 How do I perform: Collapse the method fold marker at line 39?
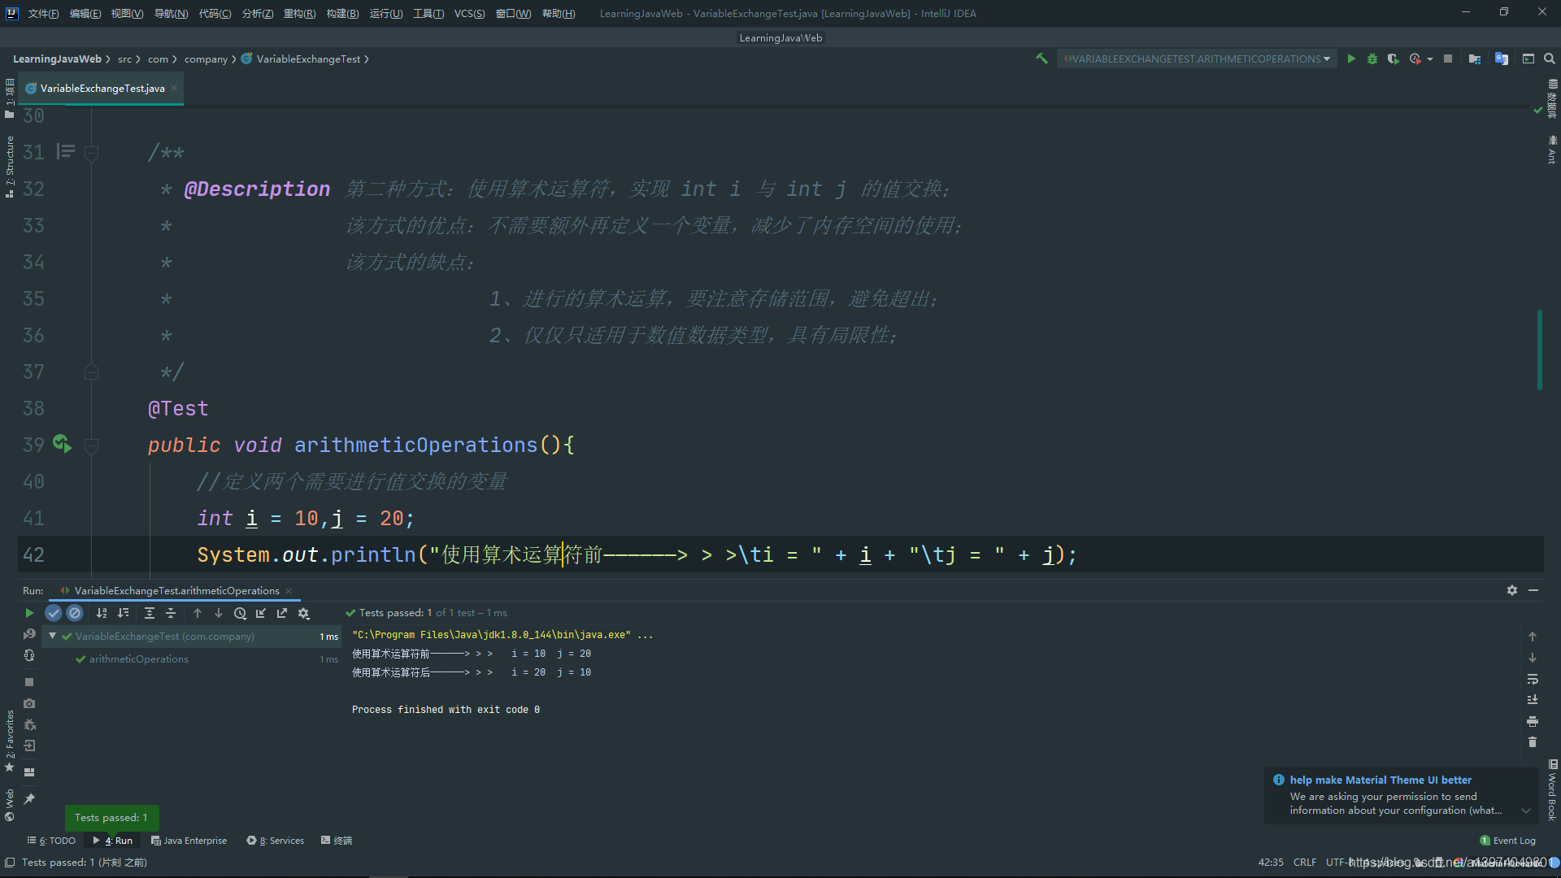point(92,445)
